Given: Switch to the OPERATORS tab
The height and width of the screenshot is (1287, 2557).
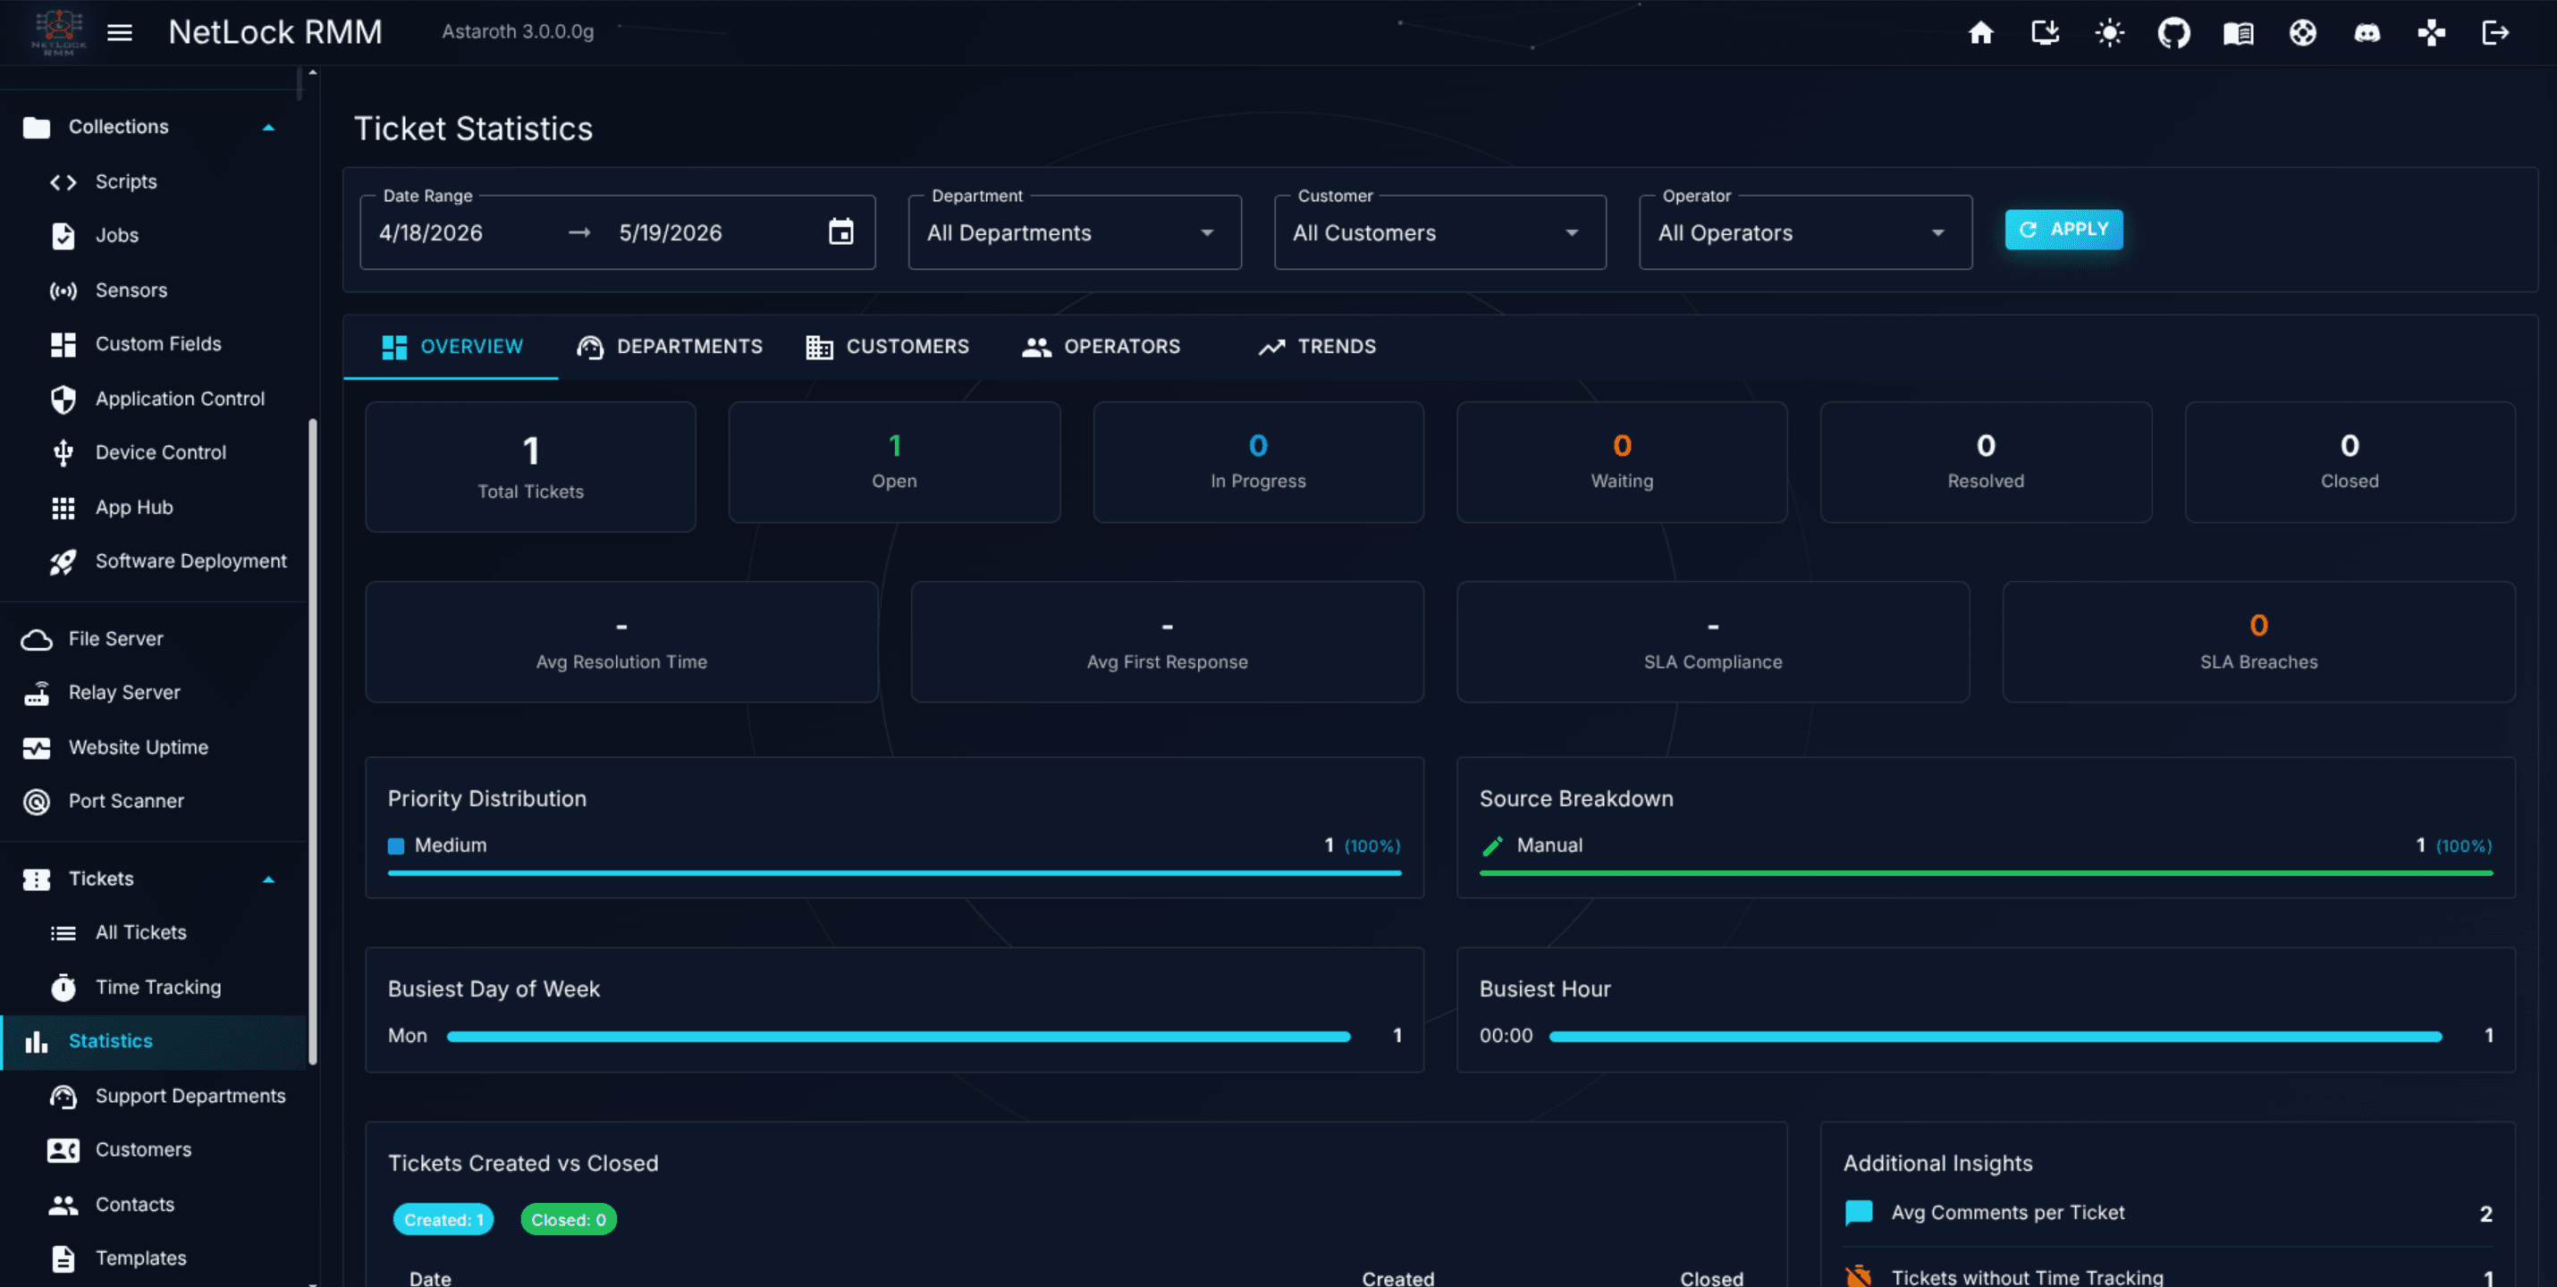Looking at the screenshot, I should 1101,346.
